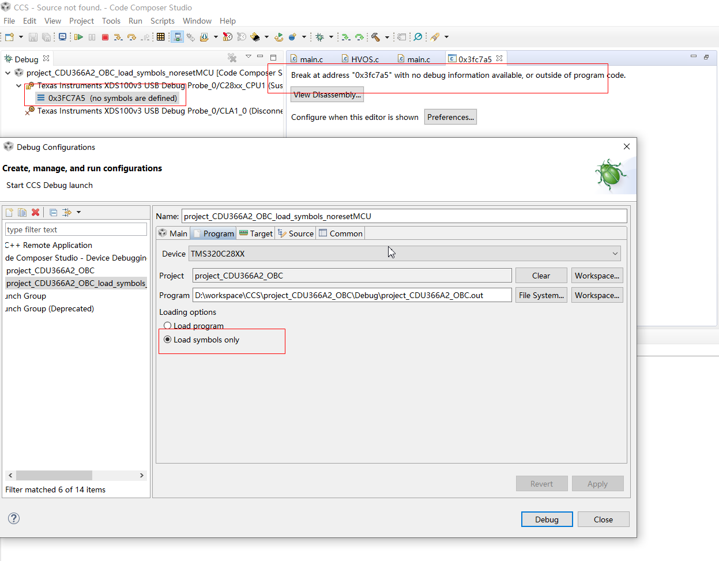Open the Debug bug icon dropdown arrow
This screenshot has width=719, height=561.
point(331,37)
